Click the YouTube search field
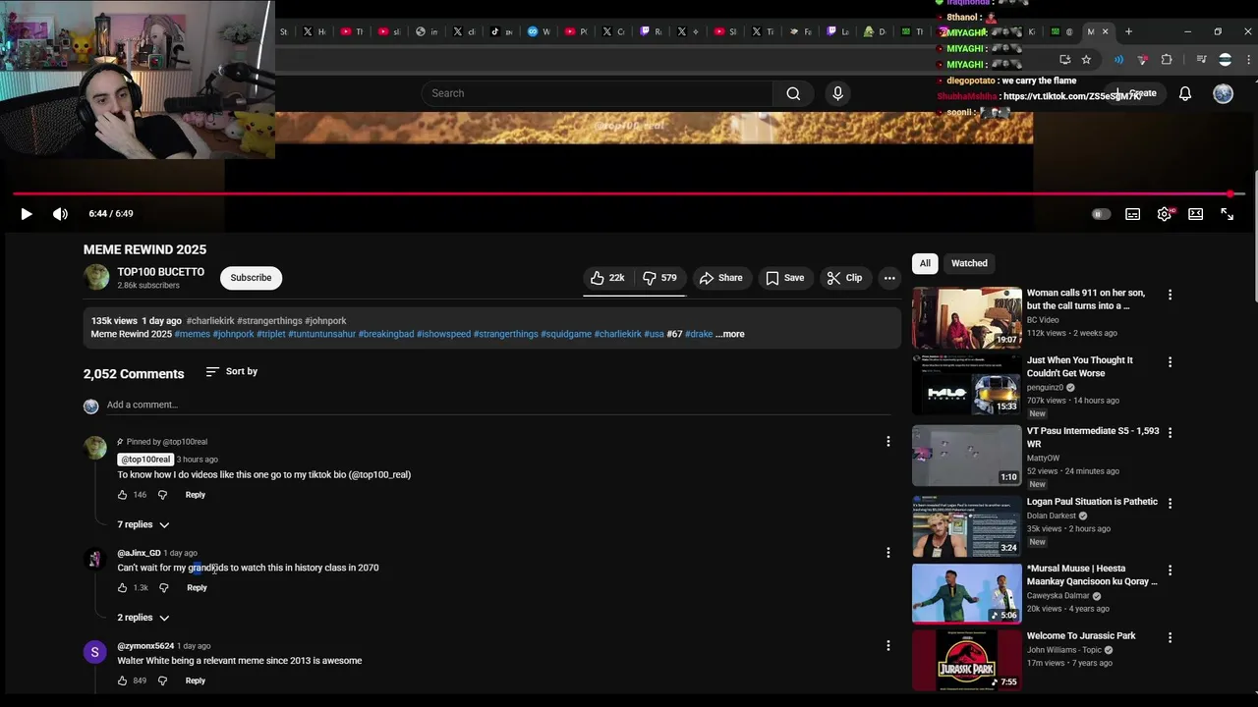 (x=598, y=93)
